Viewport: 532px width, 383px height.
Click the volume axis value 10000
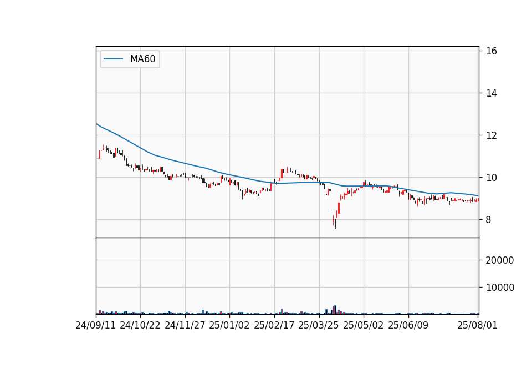(x=500, y=288)
